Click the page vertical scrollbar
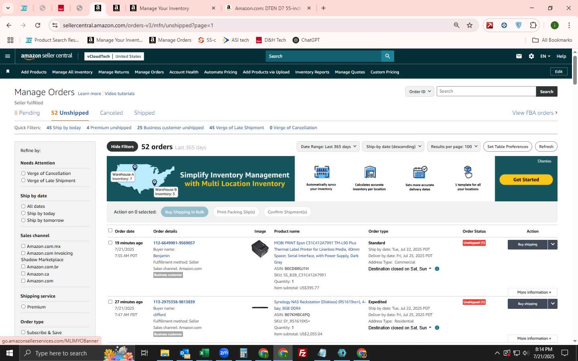 (x=575, y=70)
